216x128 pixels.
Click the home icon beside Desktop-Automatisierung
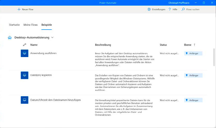(x=10, y=38)
